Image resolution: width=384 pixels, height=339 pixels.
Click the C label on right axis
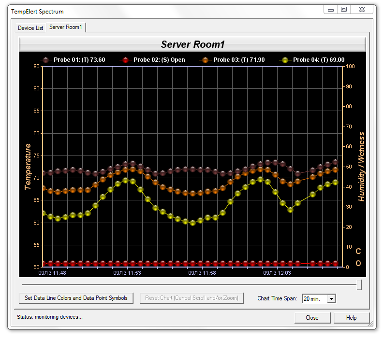[358, 251]
